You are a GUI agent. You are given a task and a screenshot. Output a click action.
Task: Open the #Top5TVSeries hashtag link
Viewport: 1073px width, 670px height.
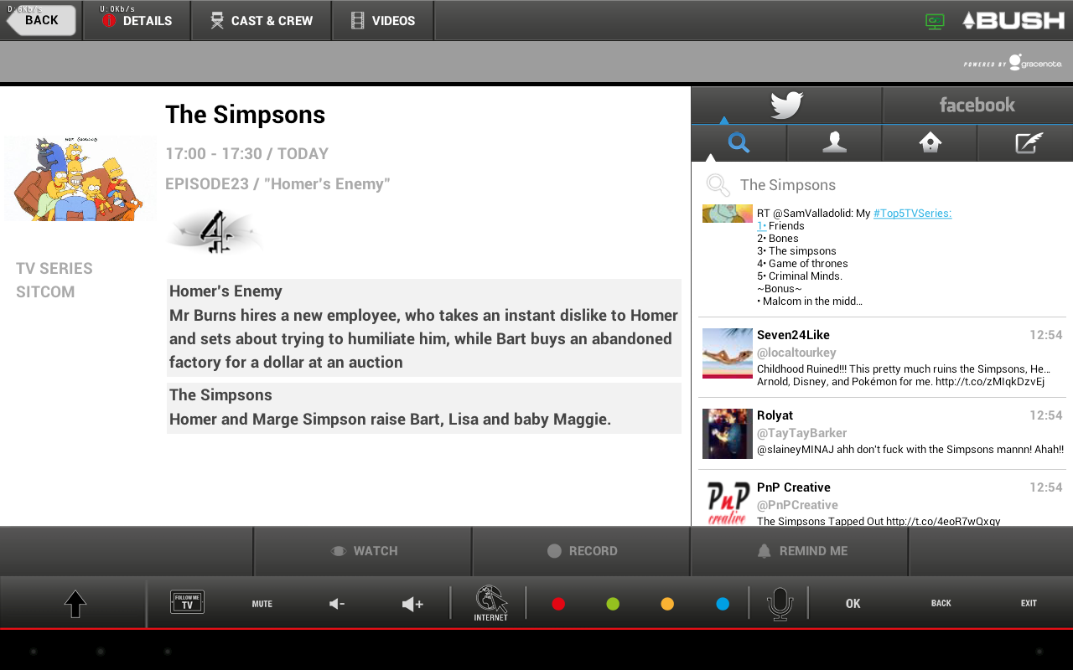pos(912,213)
